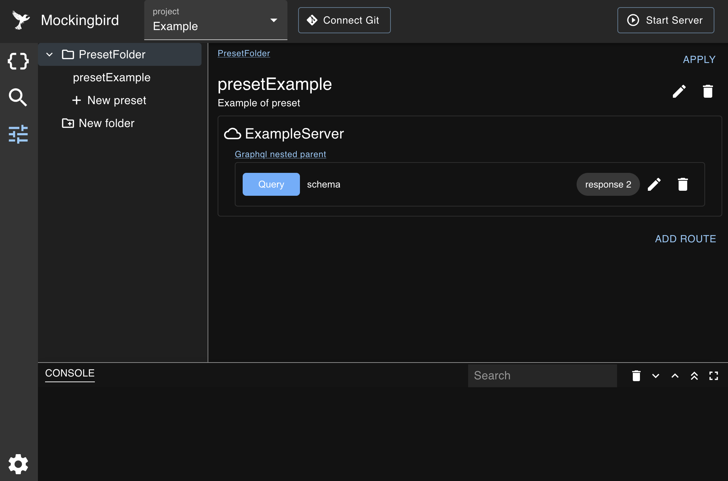The height and width of the screenshot is (481, 728).
Task: Edit the schema route with the pencil icon
Action: coord(654,184)
